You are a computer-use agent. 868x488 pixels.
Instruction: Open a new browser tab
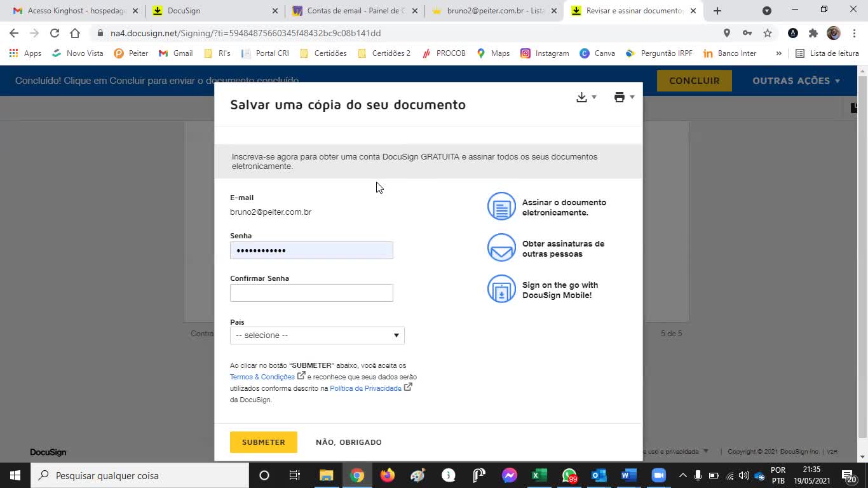(x=717, y=11)
